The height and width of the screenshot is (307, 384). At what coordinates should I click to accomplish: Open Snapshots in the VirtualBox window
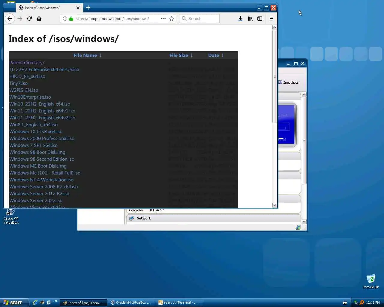288,82
